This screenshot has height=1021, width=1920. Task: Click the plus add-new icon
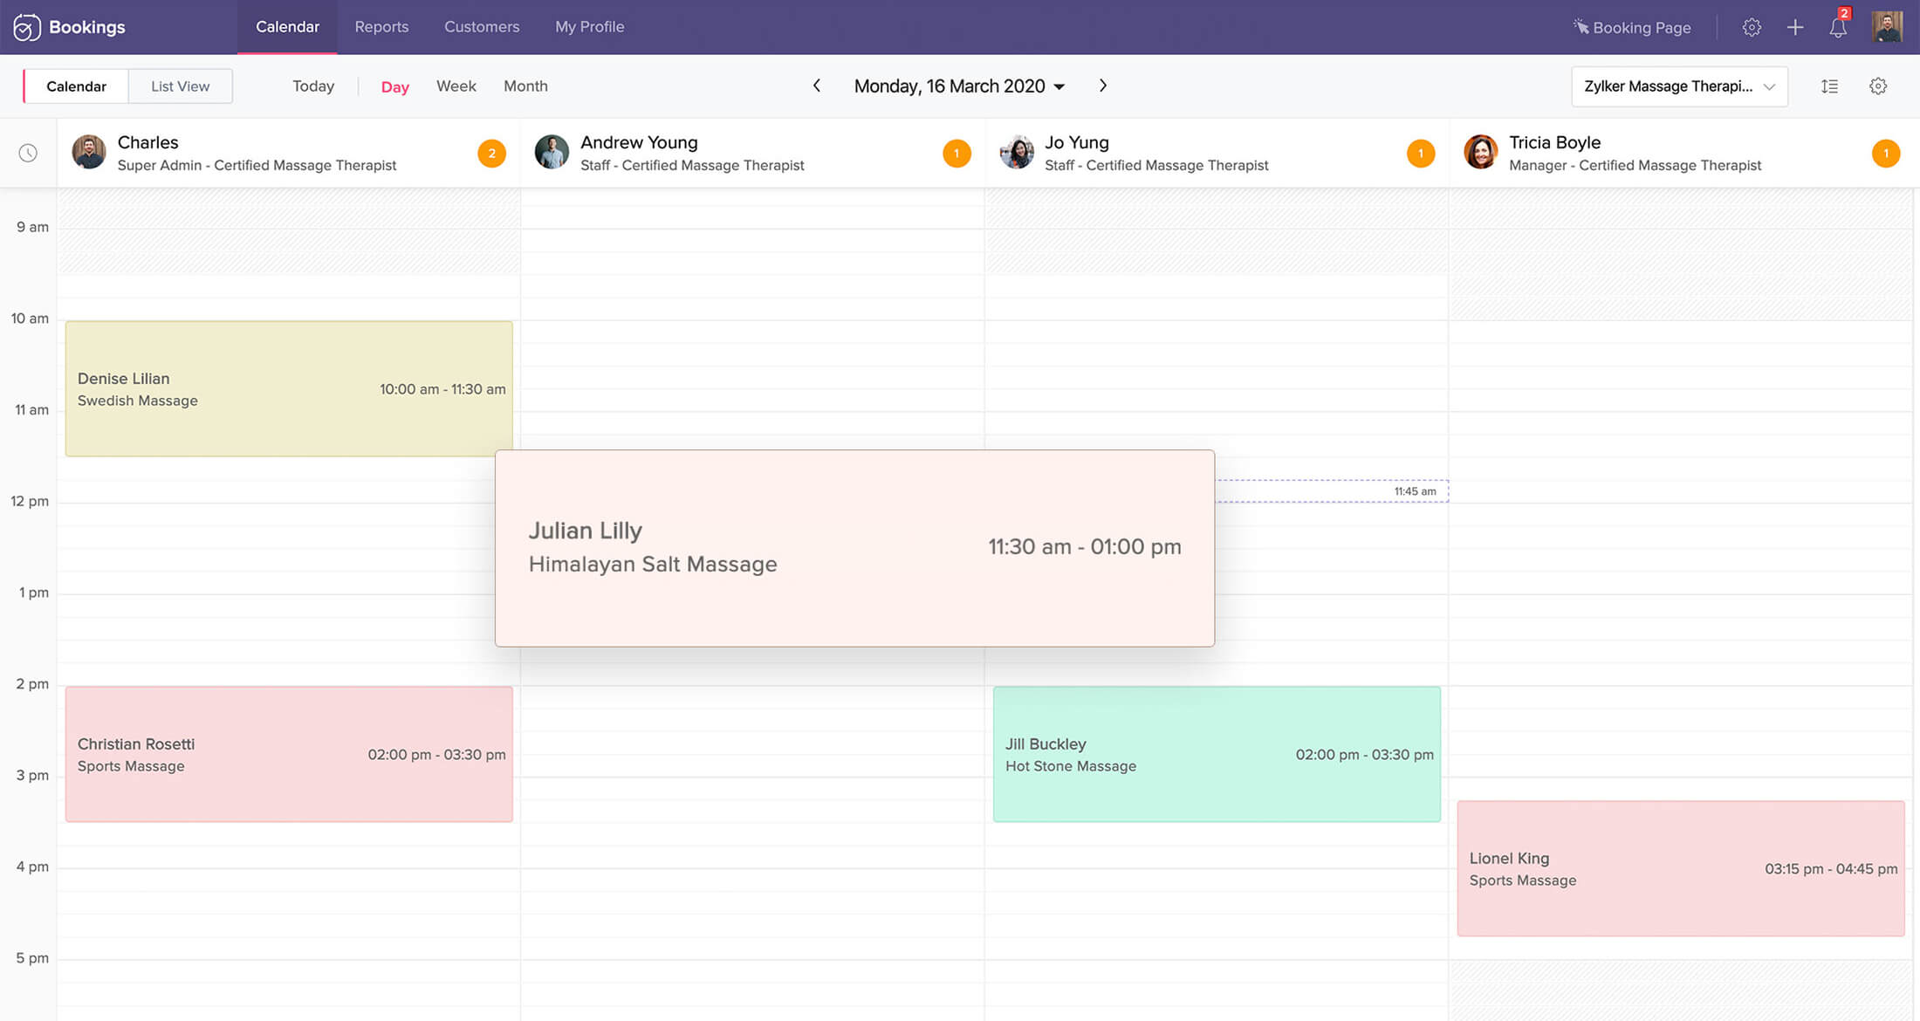[1795, 27]
